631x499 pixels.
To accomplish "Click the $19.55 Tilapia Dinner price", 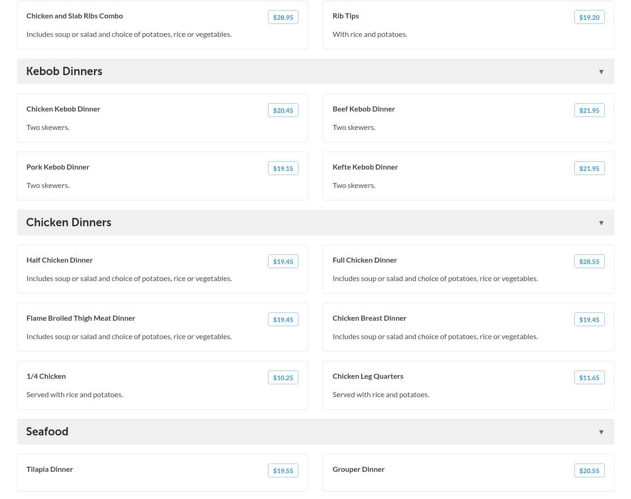I will pyautogui.click(x=283, y=471).
